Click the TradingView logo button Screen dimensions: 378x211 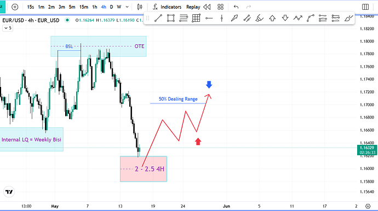pyautogui.click(x=9, y=192)
